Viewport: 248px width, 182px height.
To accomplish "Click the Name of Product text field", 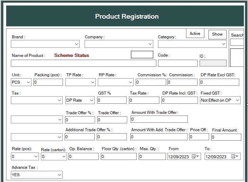I will coord(83,63).
